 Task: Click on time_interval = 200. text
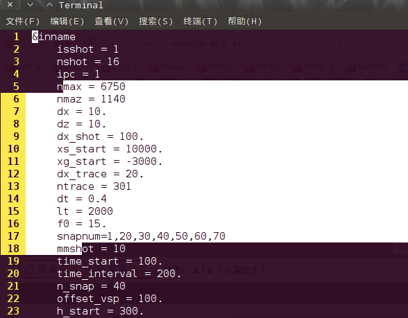click(119, 274)
